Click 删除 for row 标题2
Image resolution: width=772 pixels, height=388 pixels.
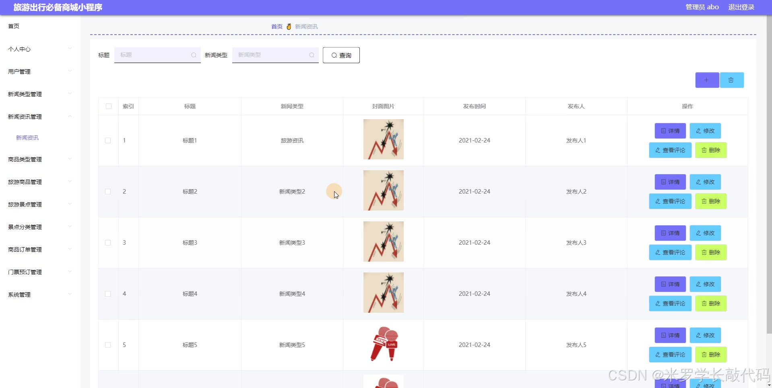point(711,201)
